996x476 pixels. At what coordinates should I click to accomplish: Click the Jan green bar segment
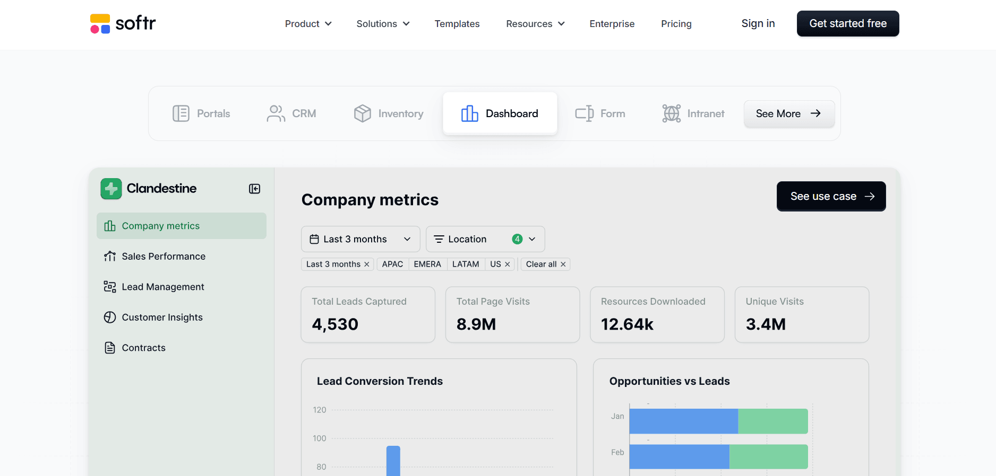pyautogui.click(x=773, y=421)
